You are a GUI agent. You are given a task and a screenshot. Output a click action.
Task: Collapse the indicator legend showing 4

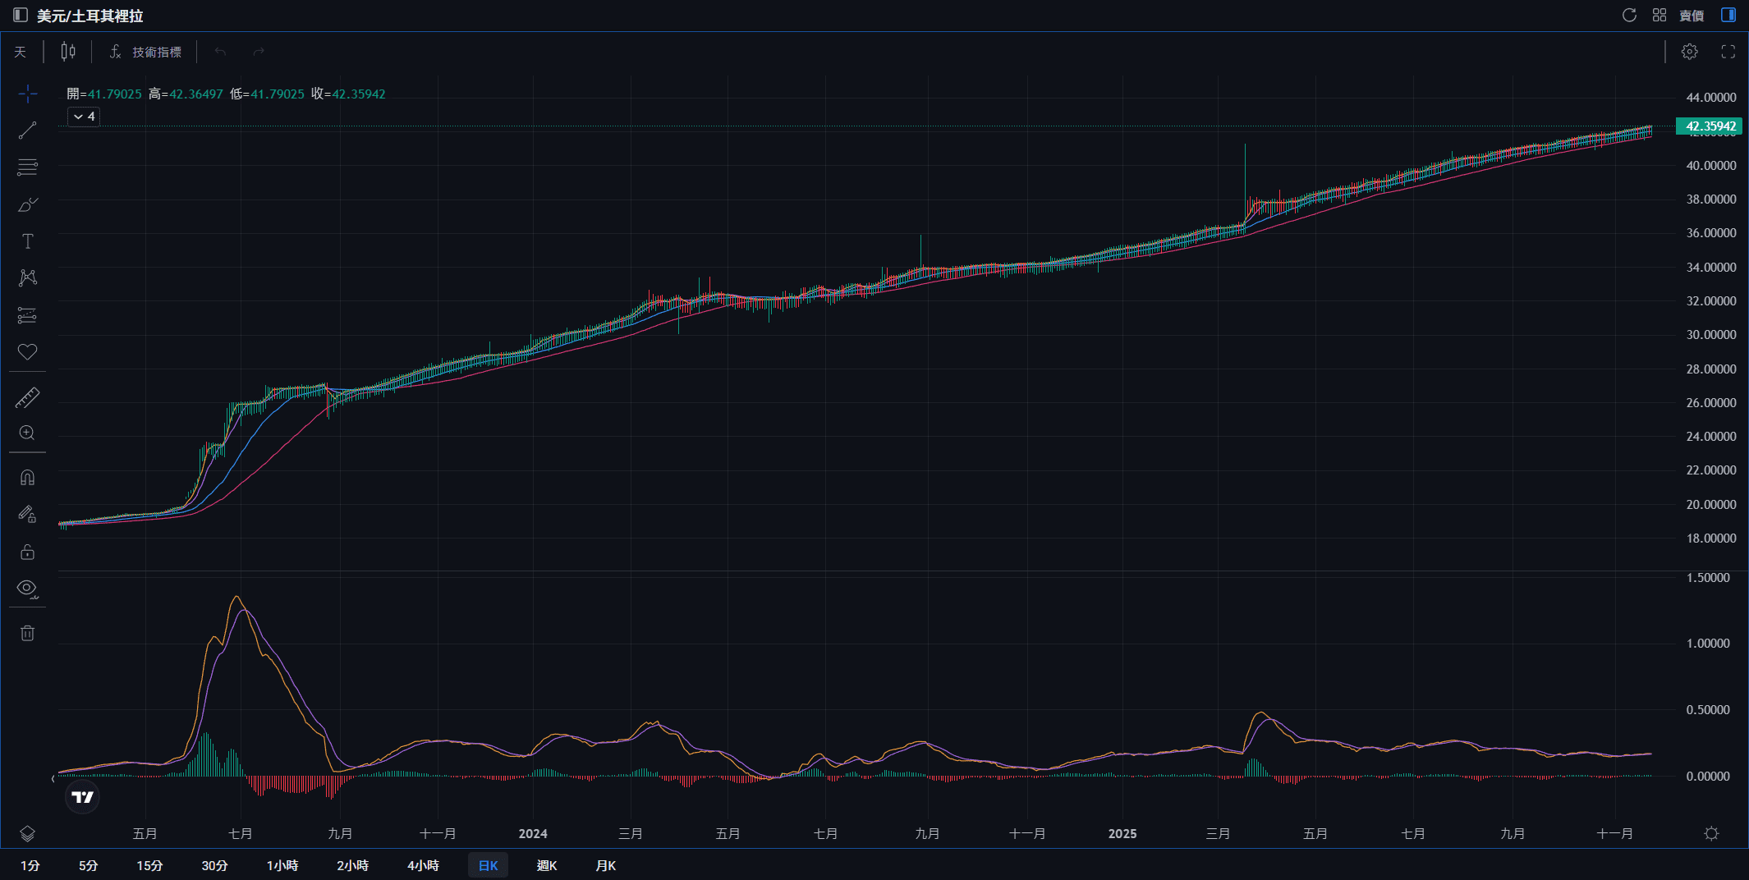point(83,117)
